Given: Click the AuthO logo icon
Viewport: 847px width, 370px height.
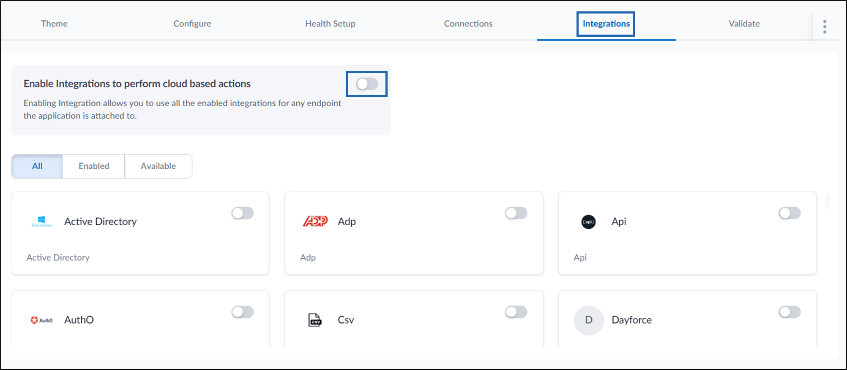Looking at the screenshot, I should click(x=41, y=320).
